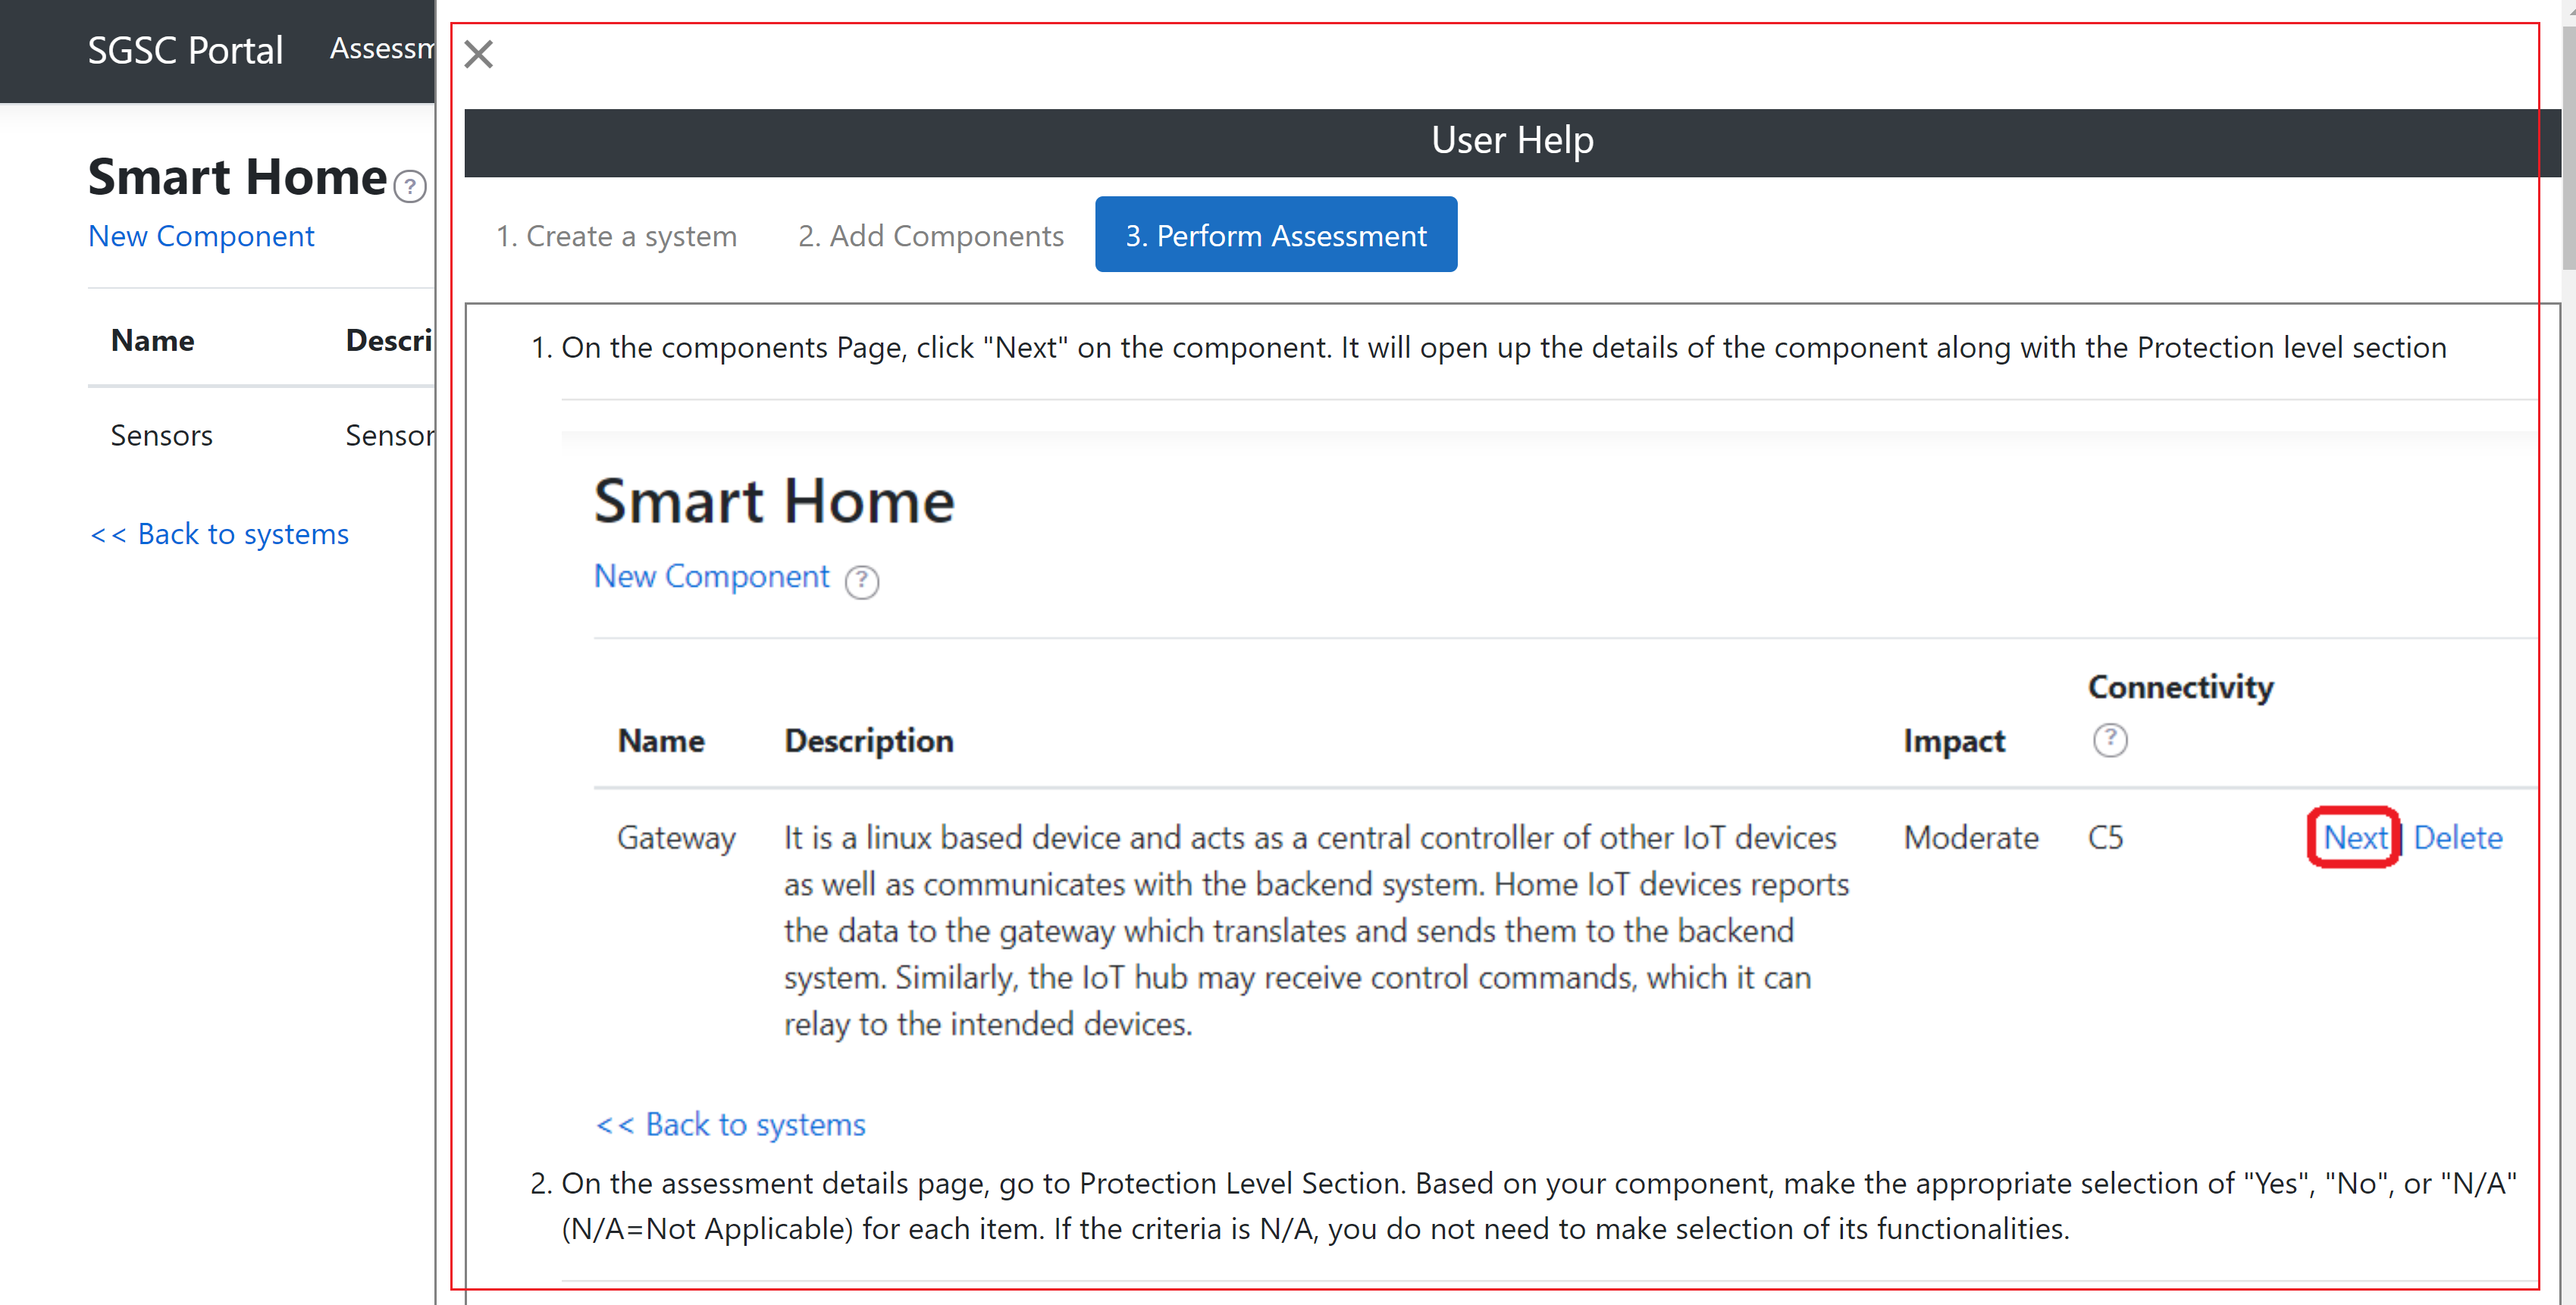Click the highlighted Next link for Gateway
Screen dimensions: 2576x1305
(x=2354, y=837)
